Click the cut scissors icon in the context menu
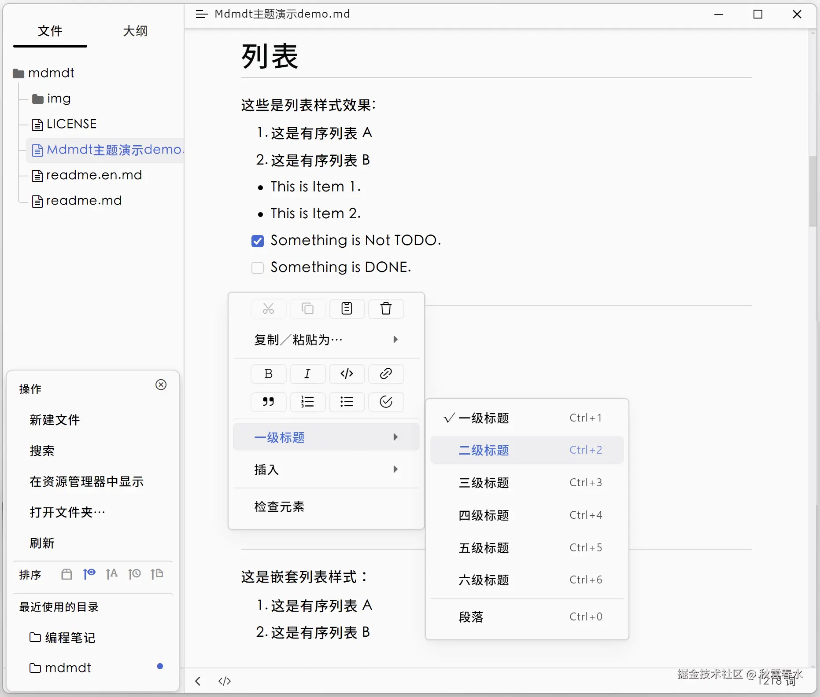This screenshot has width=820, height=697. tap(268, 308)
